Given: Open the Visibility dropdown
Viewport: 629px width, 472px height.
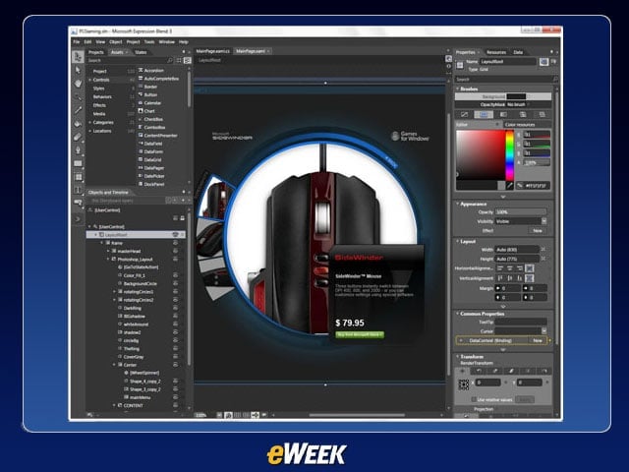Looking at the screenshot, I should pos(543,221).
